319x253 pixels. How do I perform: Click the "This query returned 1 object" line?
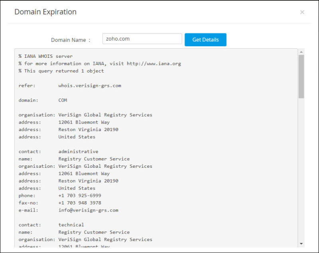(x=64, y=71)
